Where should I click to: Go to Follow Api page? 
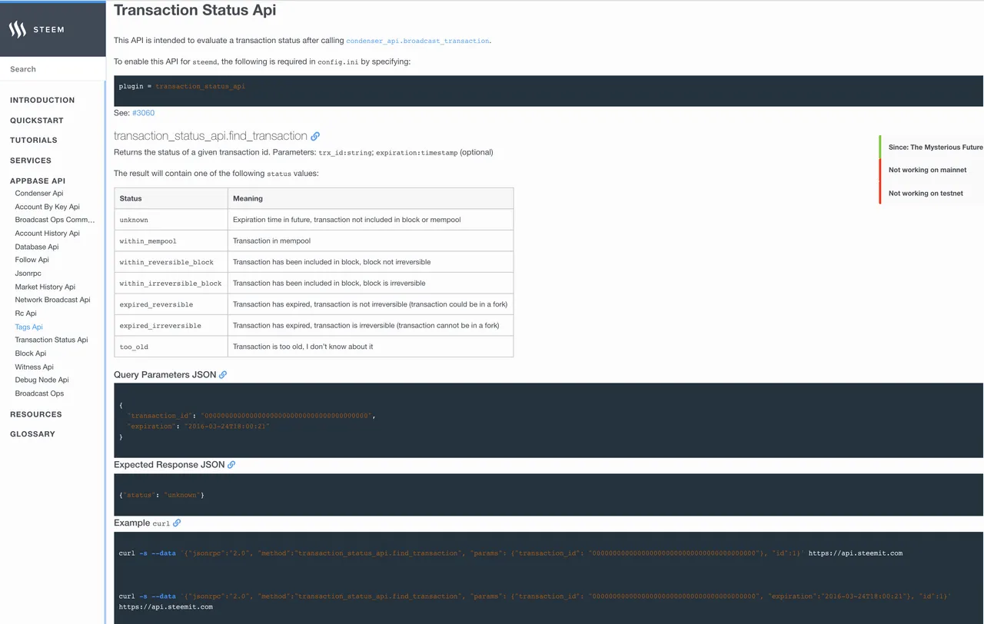point(32,260)
